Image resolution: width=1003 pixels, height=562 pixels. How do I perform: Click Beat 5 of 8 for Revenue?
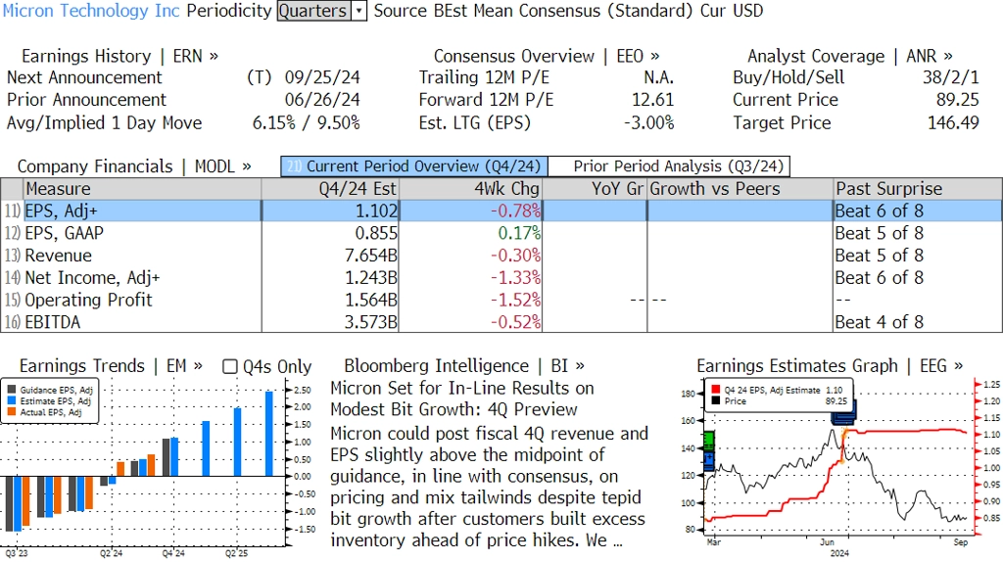880,256
